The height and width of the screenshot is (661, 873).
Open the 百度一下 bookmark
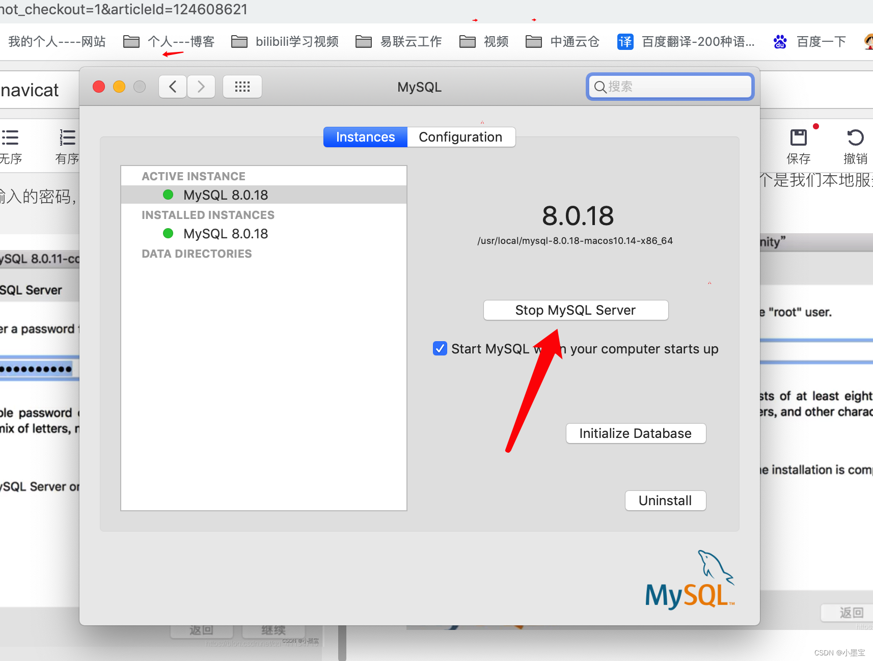coord(810,42)
